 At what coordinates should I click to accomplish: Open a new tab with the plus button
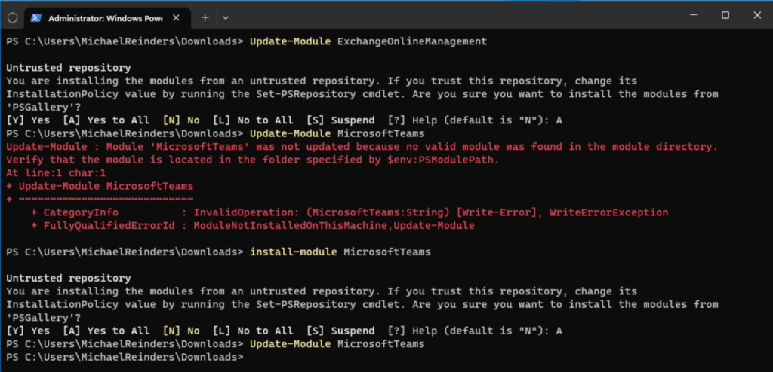[205, 18]
